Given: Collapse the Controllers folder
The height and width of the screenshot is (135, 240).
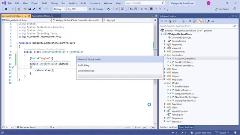Looking at the screenshot, I should coord(165,55).
